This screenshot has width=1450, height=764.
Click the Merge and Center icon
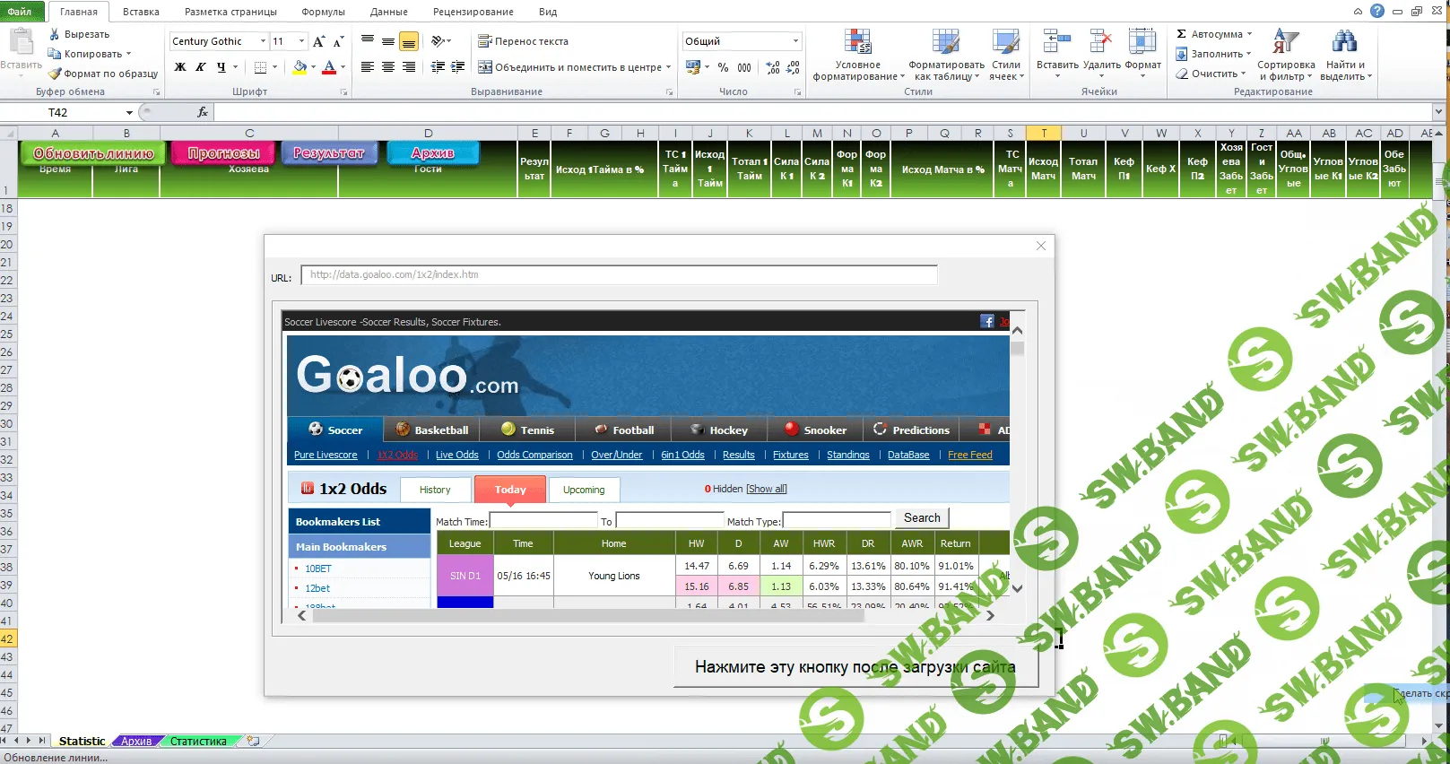click(x=485, y=67)
